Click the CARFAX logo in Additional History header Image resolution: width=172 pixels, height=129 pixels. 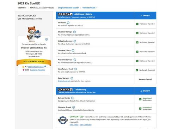coord(65,14)
